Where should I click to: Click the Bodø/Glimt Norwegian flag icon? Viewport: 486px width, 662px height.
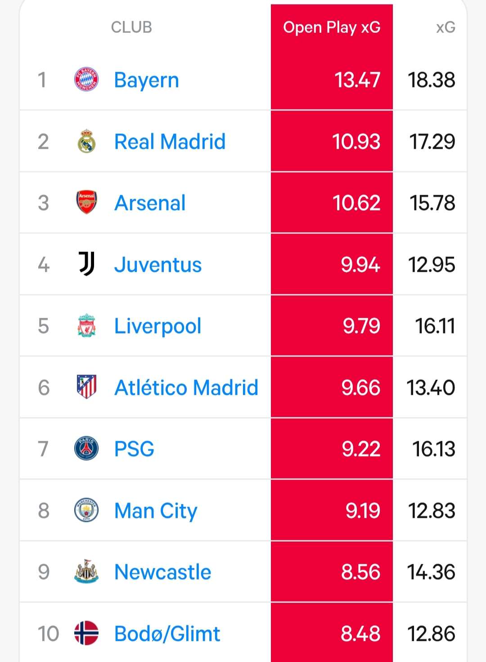[x=86, y=633]
